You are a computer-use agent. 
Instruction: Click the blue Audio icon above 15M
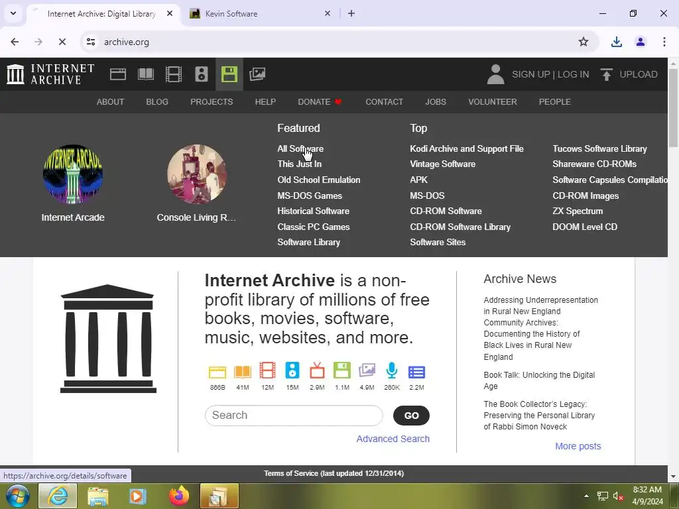292,371
